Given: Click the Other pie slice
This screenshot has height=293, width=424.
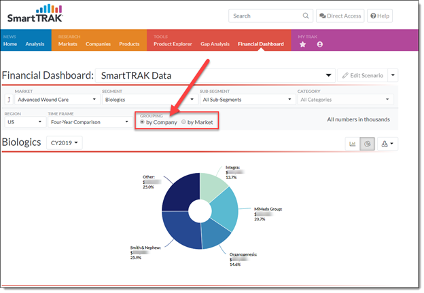Looking at the screenshot, I should coord(181,192).
